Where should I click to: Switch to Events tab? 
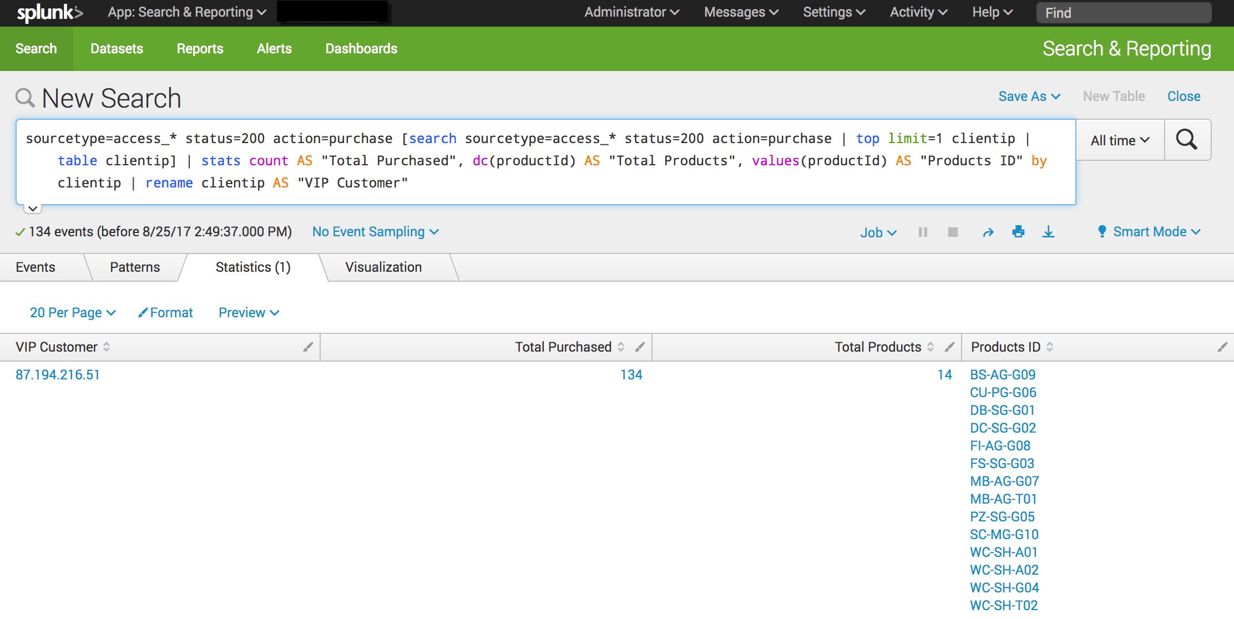tap(36, 267)
